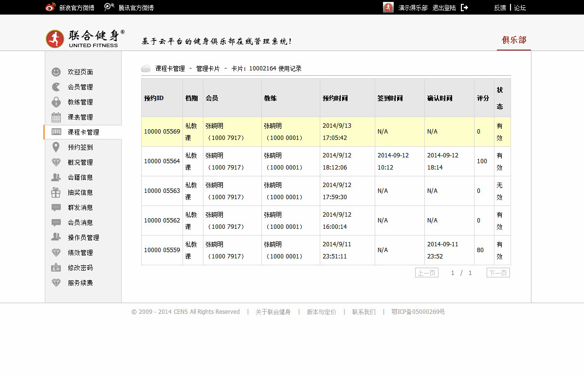Go to next page with 下一页 button
The image size is (584, 376).
click(x=498, y=273)
